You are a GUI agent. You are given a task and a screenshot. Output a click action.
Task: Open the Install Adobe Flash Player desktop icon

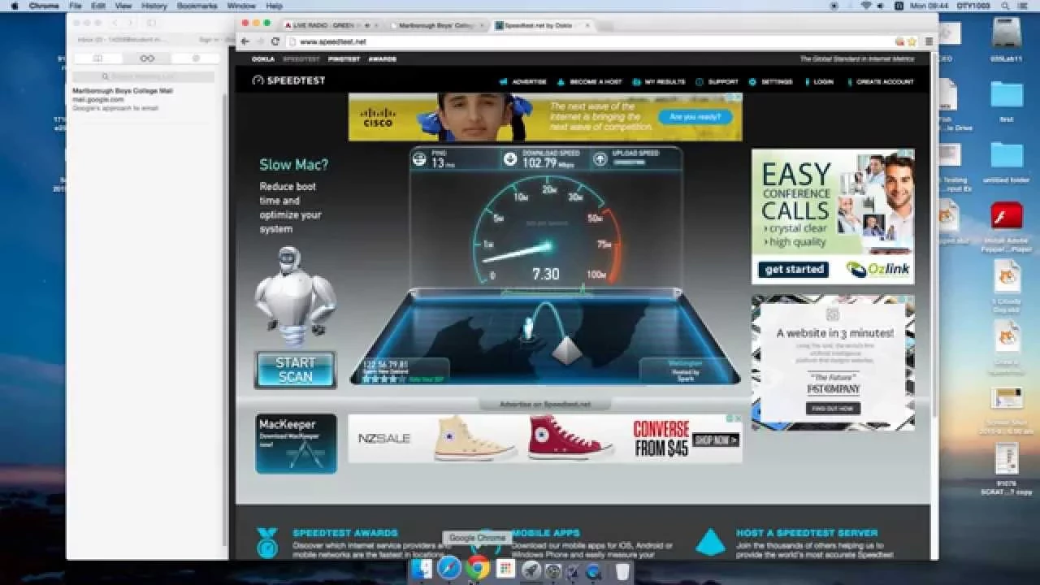[x=1007, y=227]
